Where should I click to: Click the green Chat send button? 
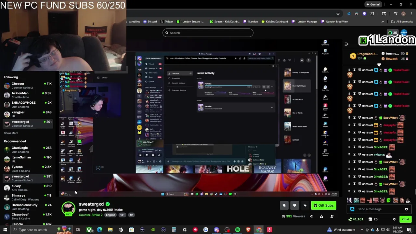(x=405, y=219)
